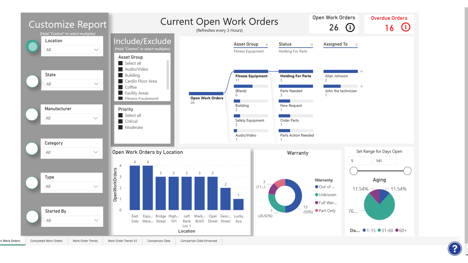Expand the John the technician node plus icon
The width and height of the screenshot is (468, 263).
(361, 86)
